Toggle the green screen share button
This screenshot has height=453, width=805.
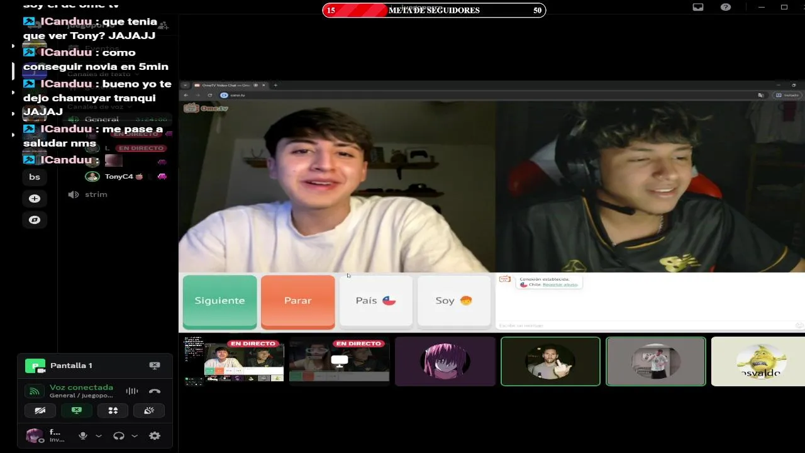click(x=77, y=410)
